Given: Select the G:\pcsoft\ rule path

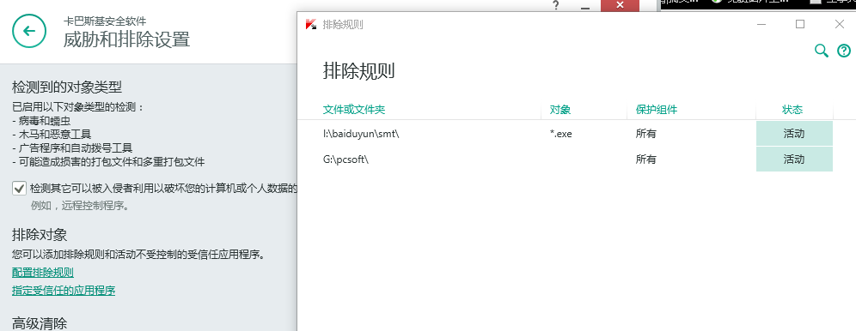Looking at the screenshot, I should [346, 159].
